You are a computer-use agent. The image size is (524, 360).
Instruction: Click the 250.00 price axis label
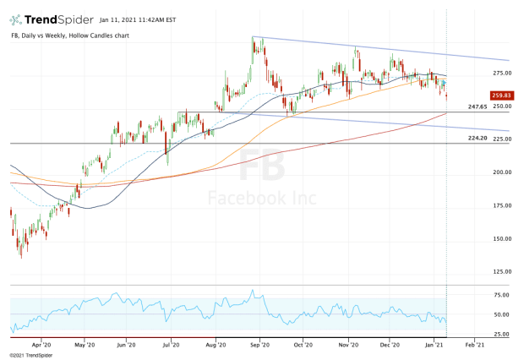pos(502,106)
